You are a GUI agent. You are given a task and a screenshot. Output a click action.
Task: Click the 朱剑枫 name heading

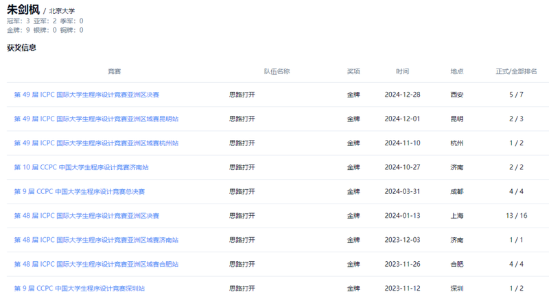click(23, 10)
